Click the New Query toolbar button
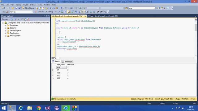This screenshot has width=198, height=111. pos(28,8)
